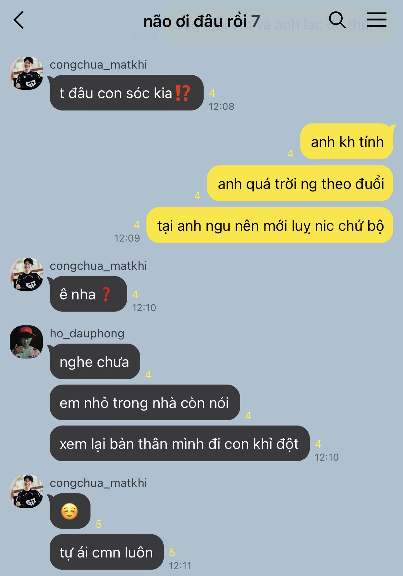Tap yellow bubble 'anh kh tính'
This screenshot has width=403, height=576.
click(347, 141)
